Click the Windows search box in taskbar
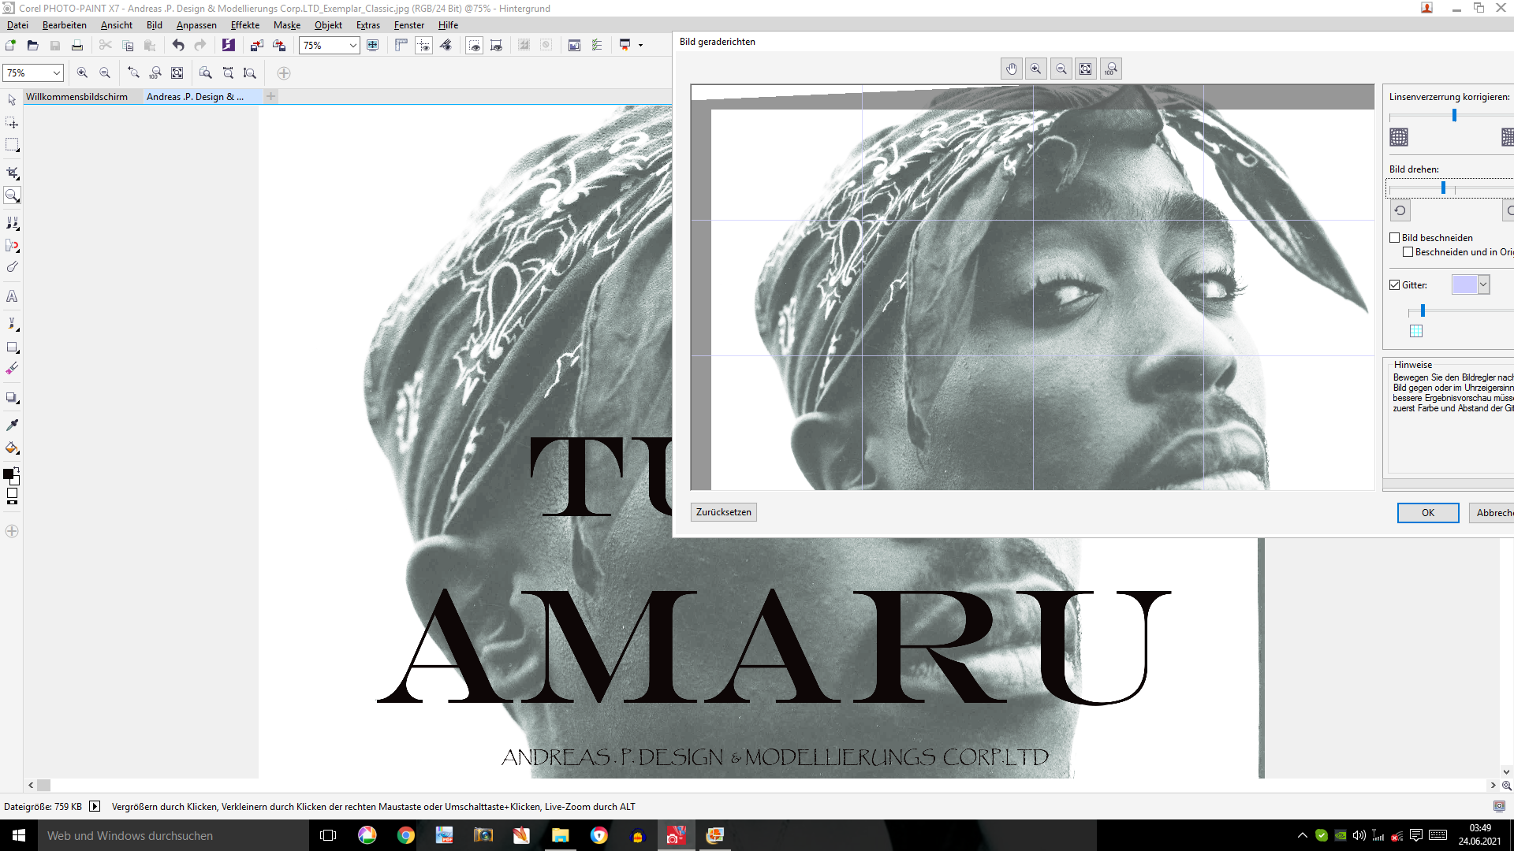Viewport: 1514px width, 851px height. coord(173,835)
